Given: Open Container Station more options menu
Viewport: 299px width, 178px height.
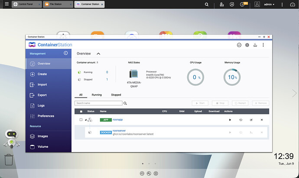Looking at the screenshot, I should [263, 45].
